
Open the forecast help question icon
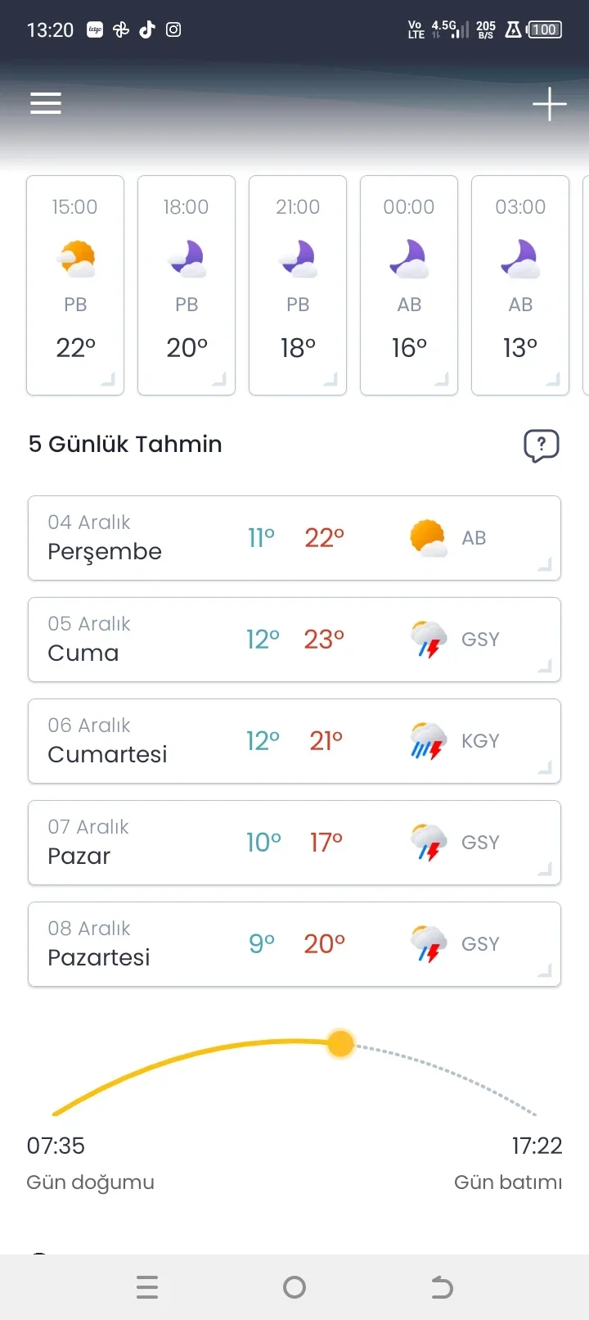pos(541,445)
